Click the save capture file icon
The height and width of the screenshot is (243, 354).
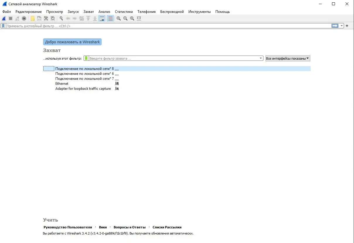coord(39,18)
